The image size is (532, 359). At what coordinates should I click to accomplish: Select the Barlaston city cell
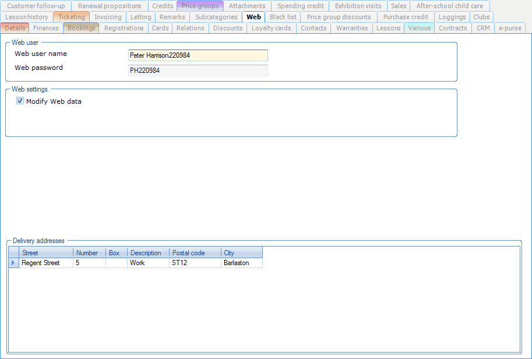pos(241,263)
